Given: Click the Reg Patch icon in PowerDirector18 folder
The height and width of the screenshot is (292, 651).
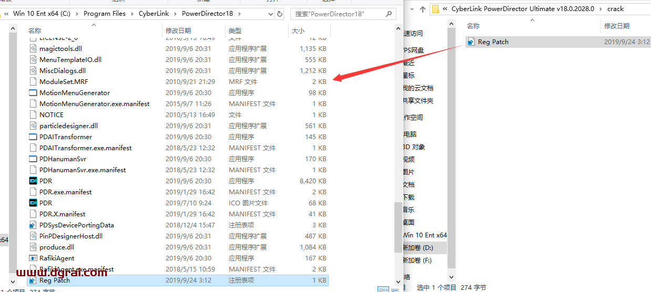Looking at the screenshot, I should [33, 280].
